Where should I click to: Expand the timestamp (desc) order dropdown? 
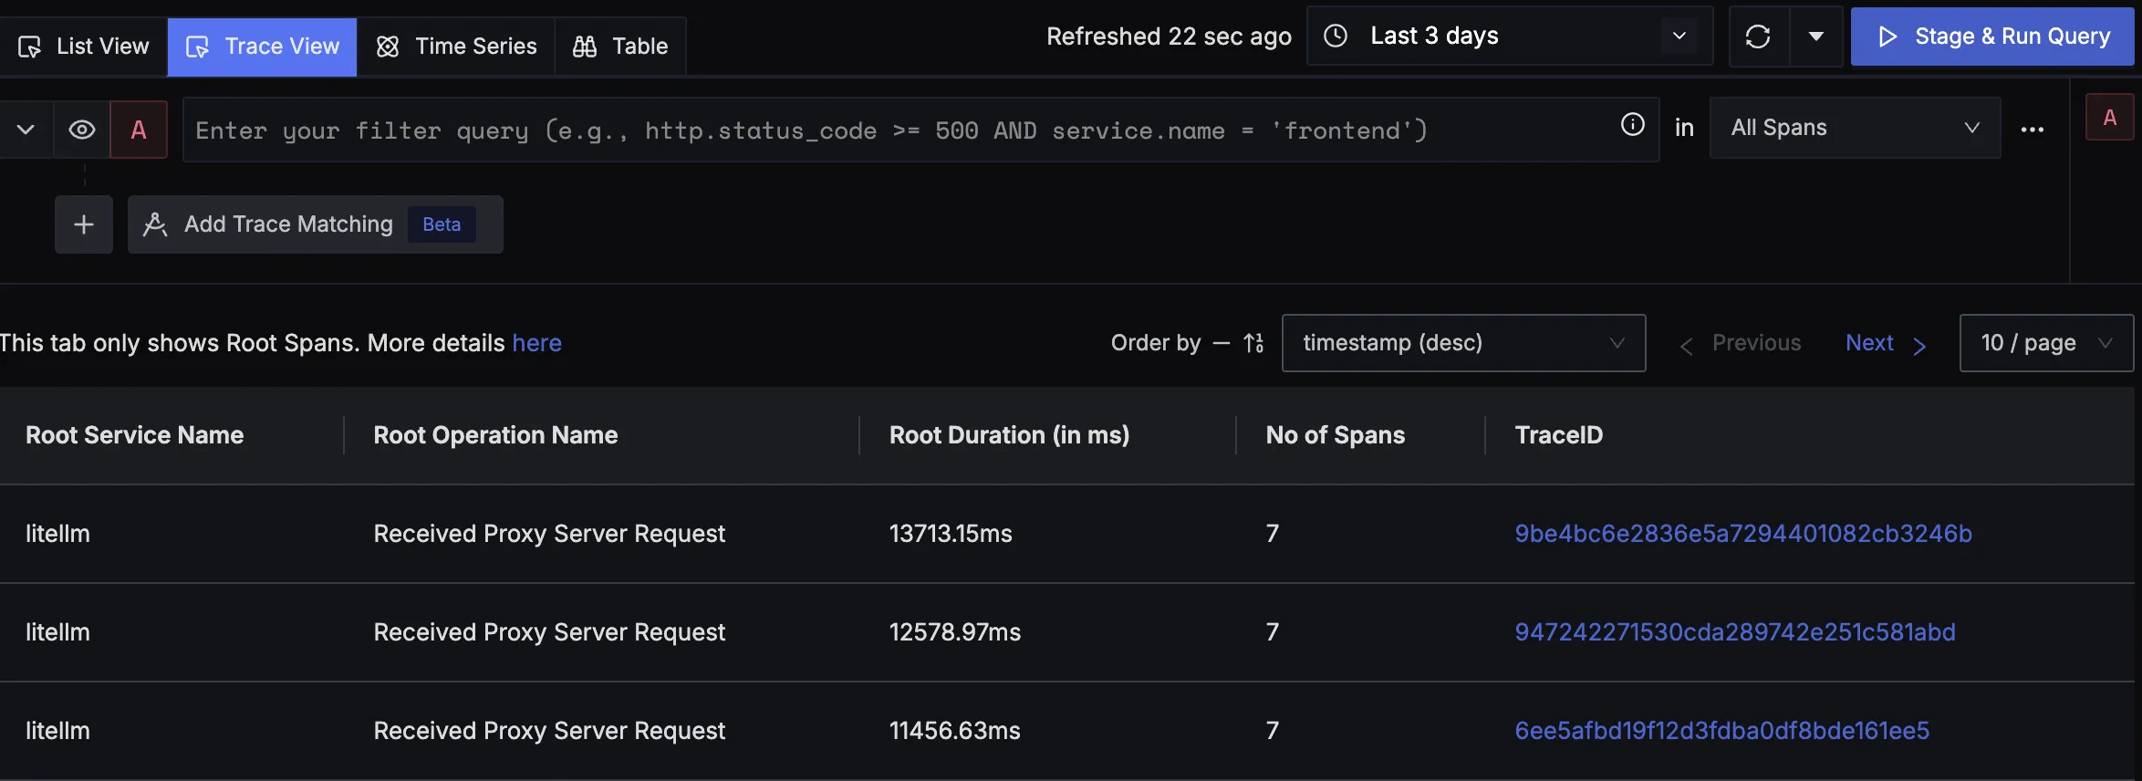coord(1462,343)
